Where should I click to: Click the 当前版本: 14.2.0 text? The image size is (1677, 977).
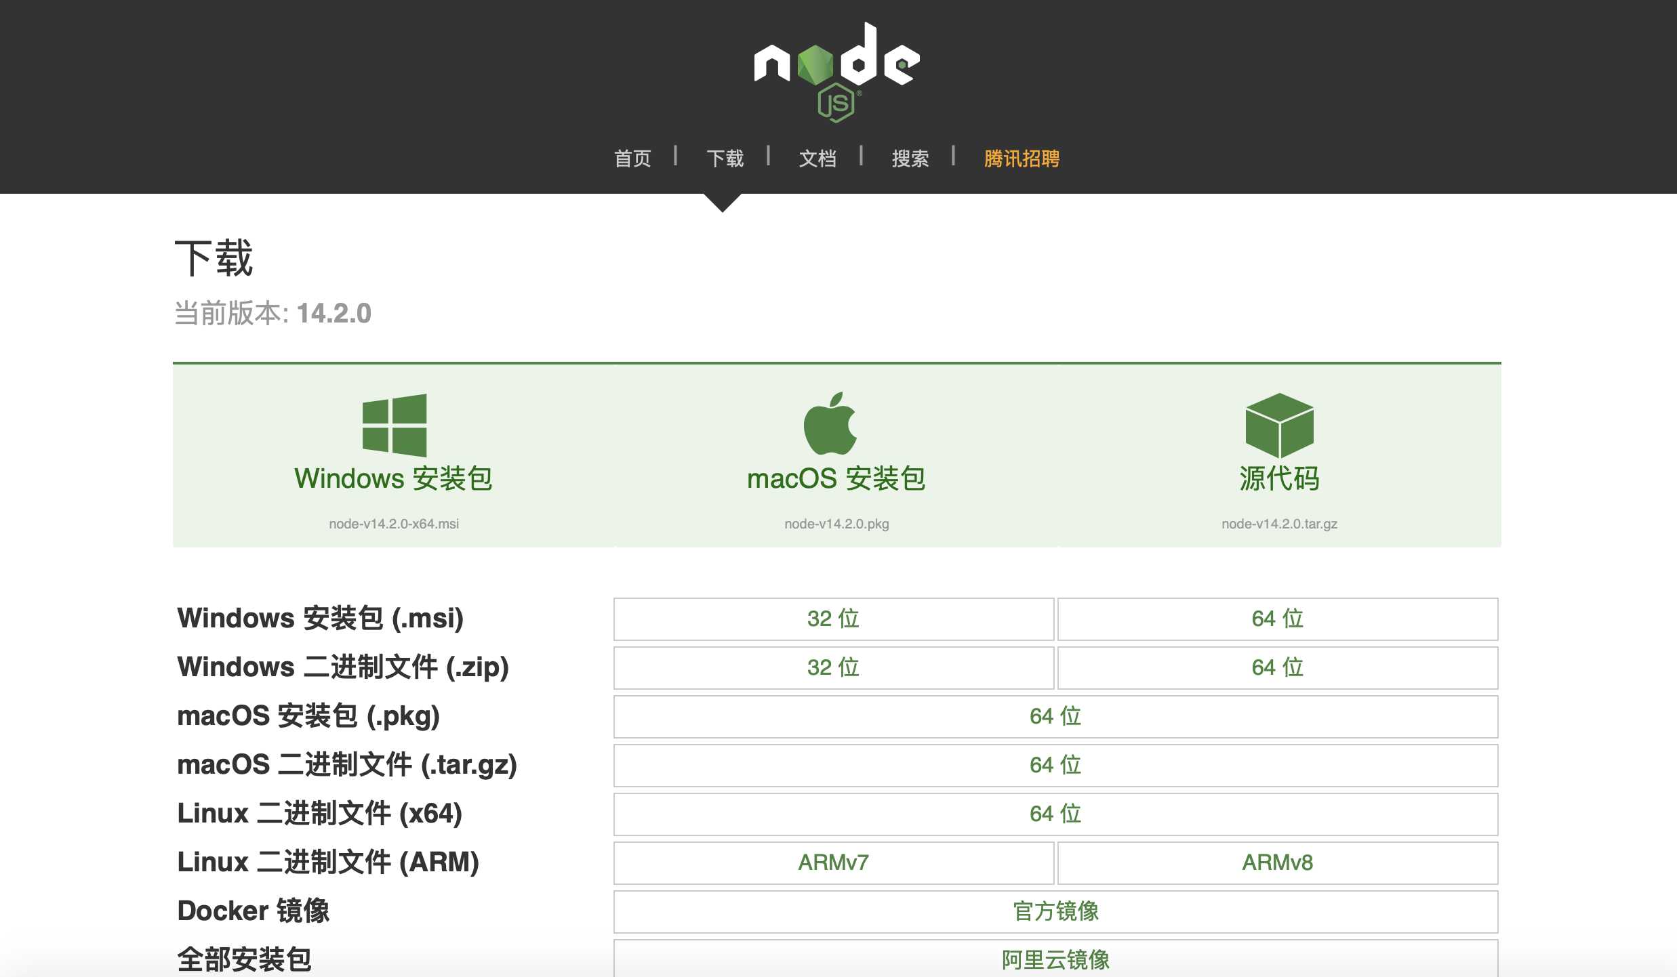coord(272,313)
